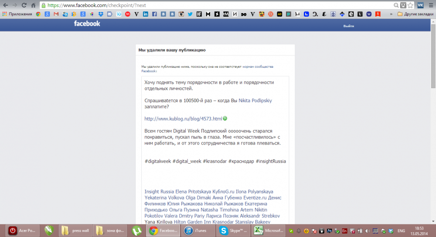Open the Elena Pritotskaya tagged link

pyautogui.click(x=193, y=192)
